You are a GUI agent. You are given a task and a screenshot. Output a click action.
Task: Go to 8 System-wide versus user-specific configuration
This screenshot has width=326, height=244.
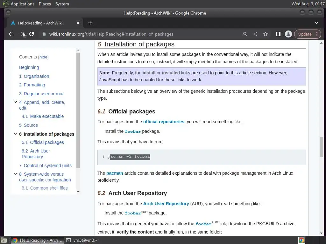click(x=45, y=177)
